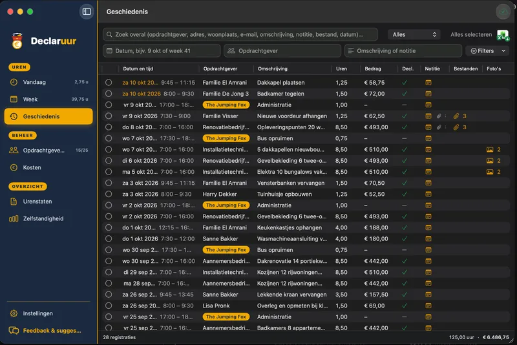This screenshot has width=517, height=345.
Task: Click 125,00 uur total in footer
Action: (x=461, y=337)
